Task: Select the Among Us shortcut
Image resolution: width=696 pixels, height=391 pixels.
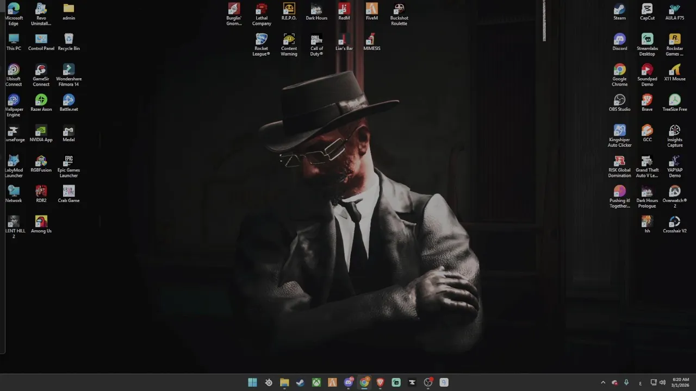Action: [41, 225]
